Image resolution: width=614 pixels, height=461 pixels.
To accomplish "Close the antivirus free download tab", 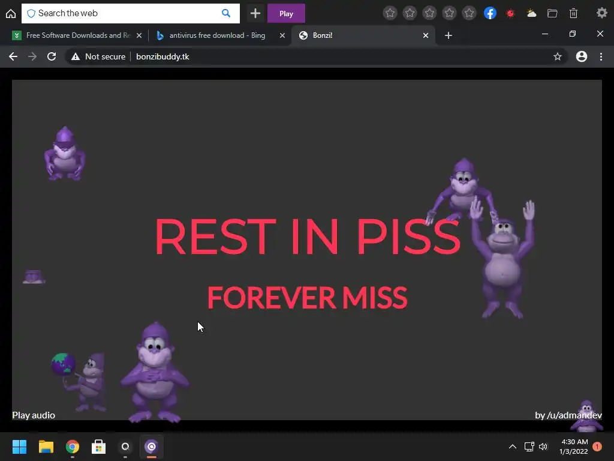I will pos(282,35).
